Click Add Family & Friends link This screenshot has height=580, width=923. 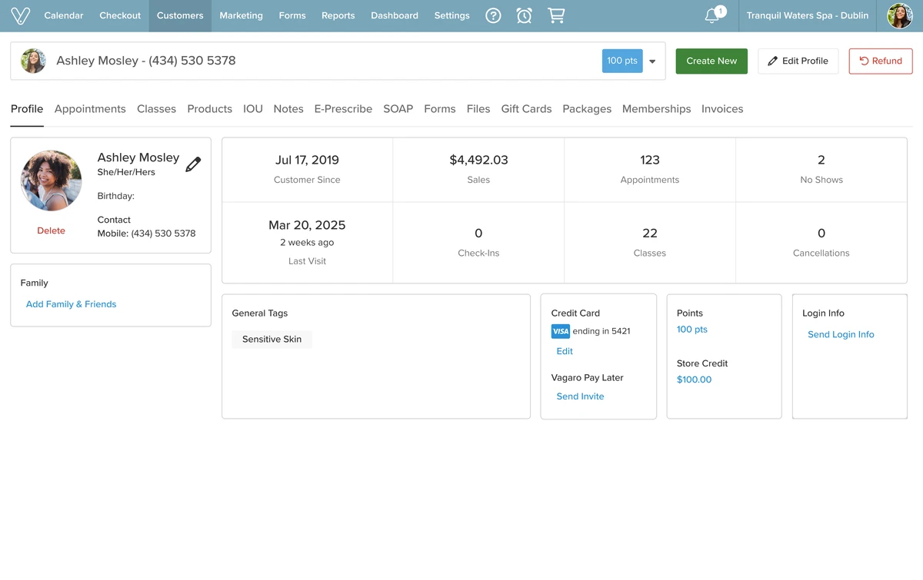(x=71, y=304)
